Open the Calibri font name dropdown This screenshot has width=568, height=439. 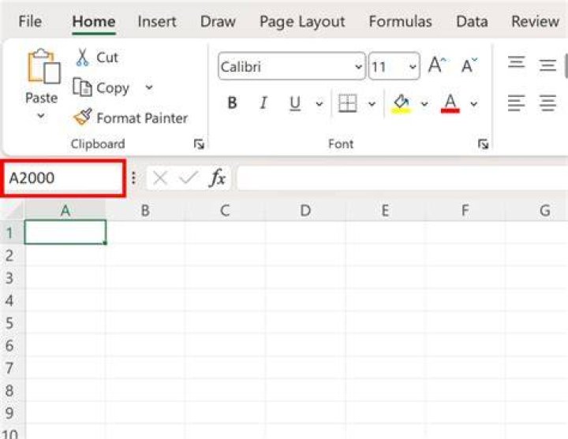click(358, 66)
